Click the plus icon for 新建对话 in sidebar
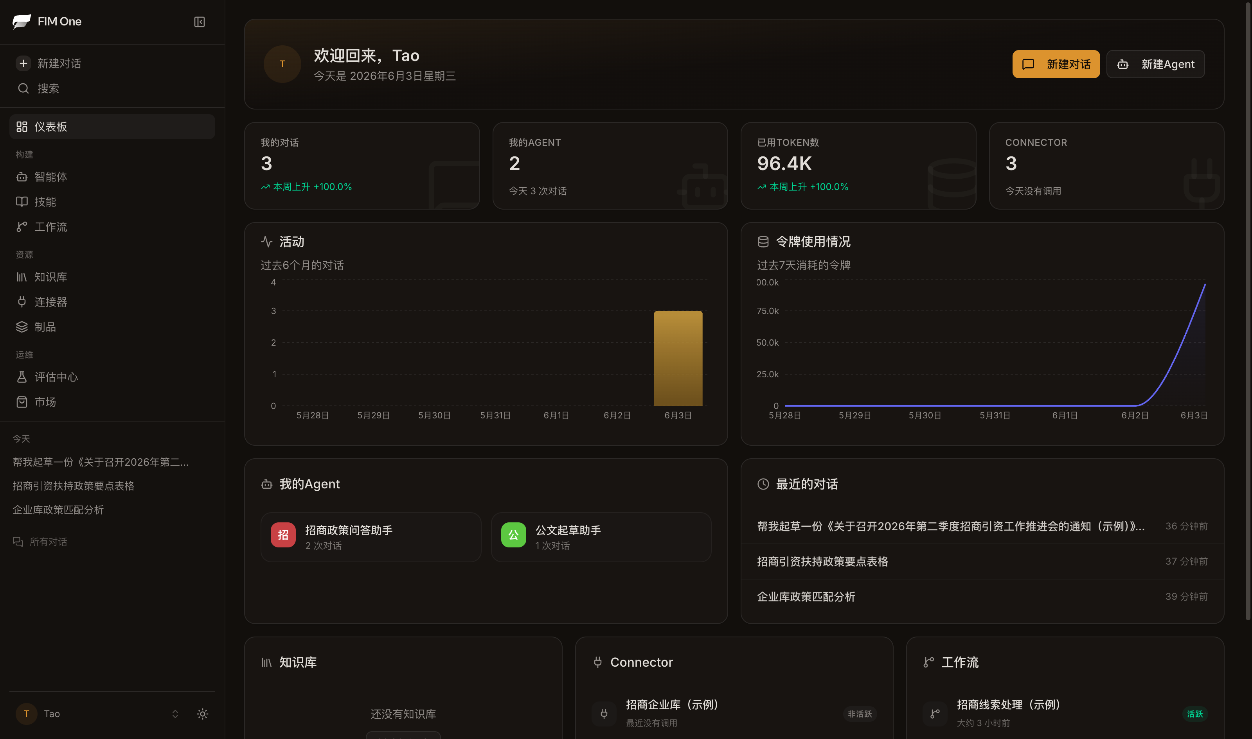1252x739 pixels. tap(23, 63)
